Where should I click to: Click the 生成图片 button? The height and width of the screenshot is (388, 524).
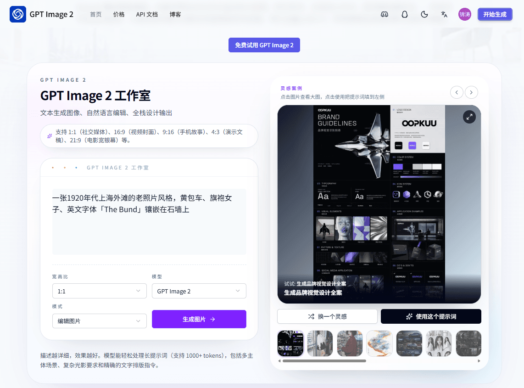click(199, 319)
